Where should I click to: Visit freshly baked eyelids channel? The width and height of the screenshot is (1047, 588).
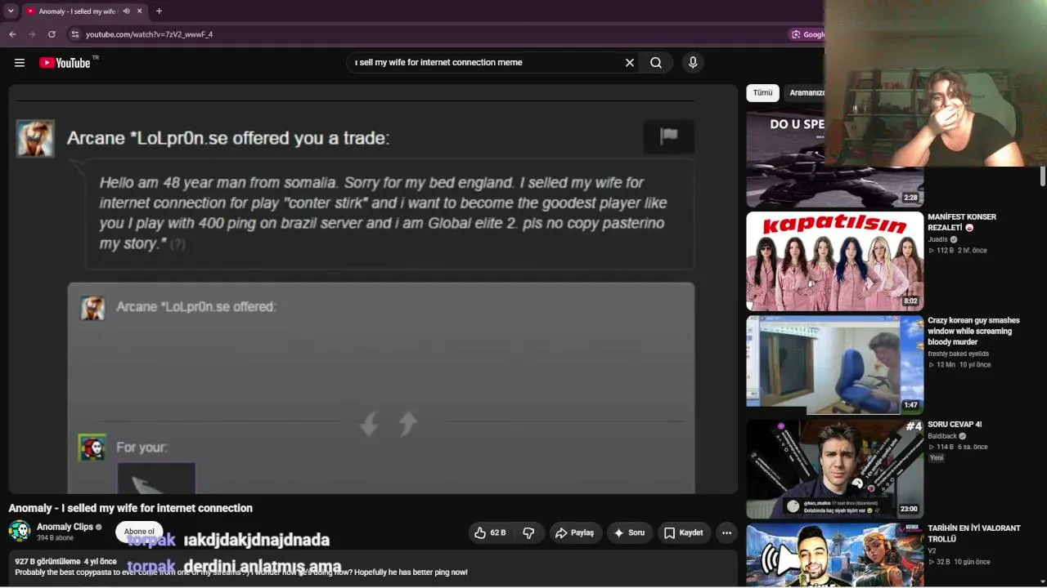pyautogui.click(x=959, y=354)
